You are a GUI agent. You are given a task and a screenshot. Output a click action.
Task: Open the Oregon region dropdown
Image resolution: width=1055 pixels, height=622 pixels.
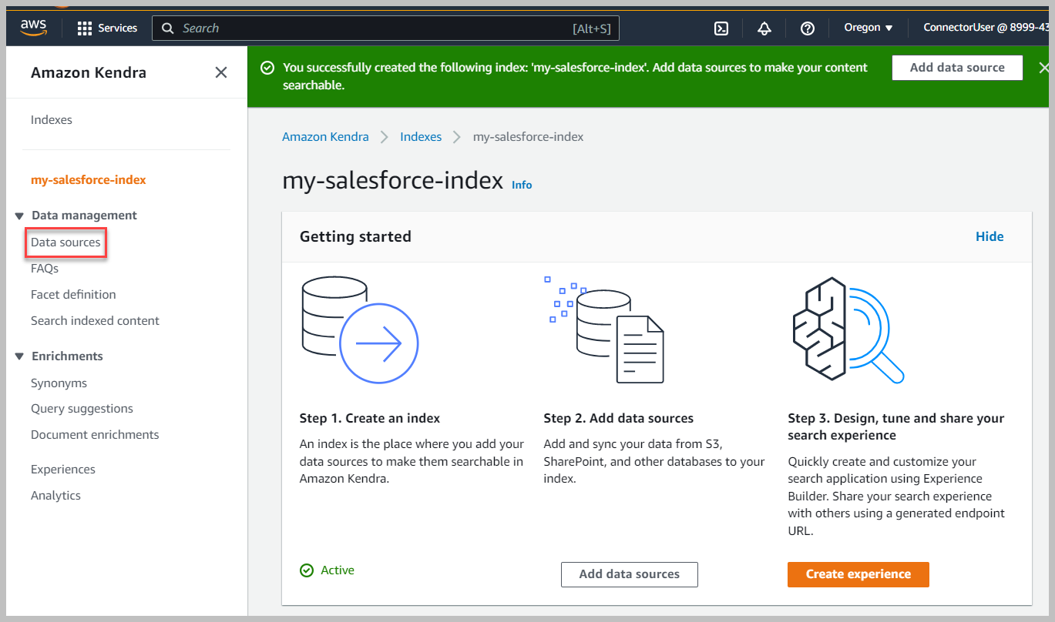click(x=869, y=28)
